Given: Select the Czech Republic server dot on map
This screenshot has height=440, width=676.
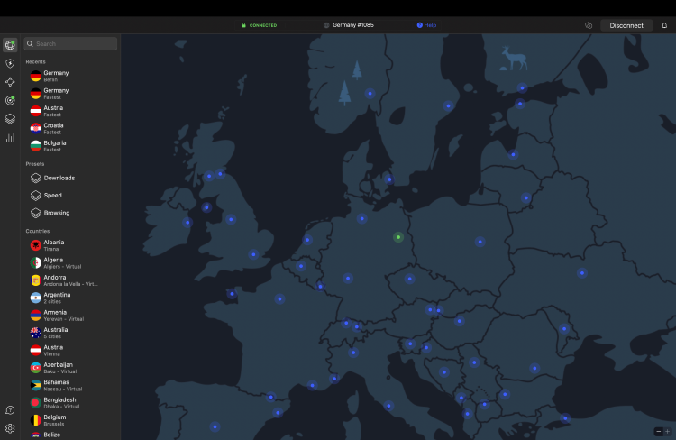Looking at the screenshot, I should pos(409,279).
